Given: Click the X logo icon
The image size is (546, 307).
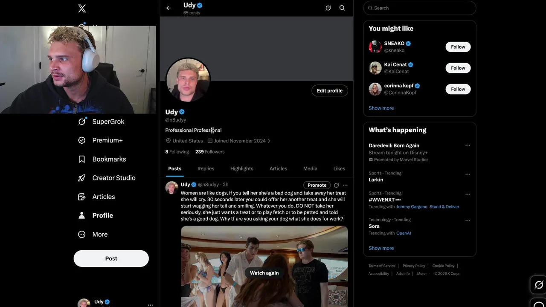Looking at the screenshot, I should pyautogui.click(x=82, y=8).
